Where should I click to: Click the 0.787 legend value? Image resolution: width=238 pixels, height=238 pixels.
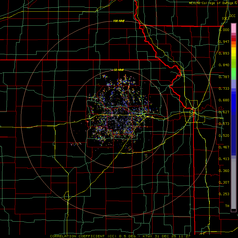[x=224, y=77]
